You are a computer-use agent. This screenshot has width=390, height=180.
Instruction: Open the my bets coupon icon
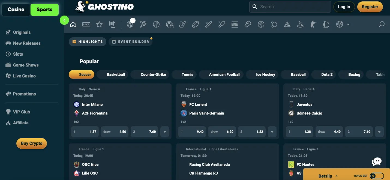pos(112,25)
